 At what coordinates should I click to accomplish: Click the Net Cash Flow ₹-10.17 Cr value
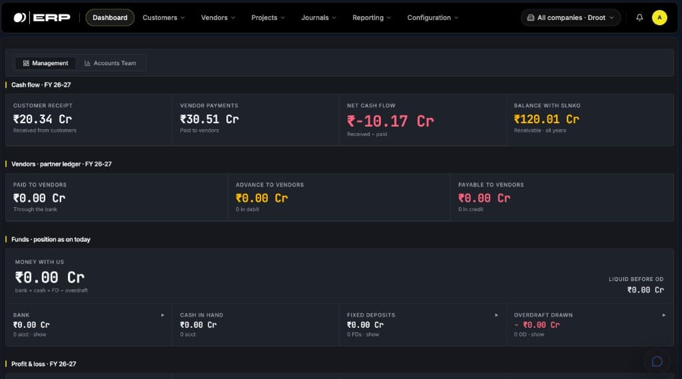click(390, 121)
